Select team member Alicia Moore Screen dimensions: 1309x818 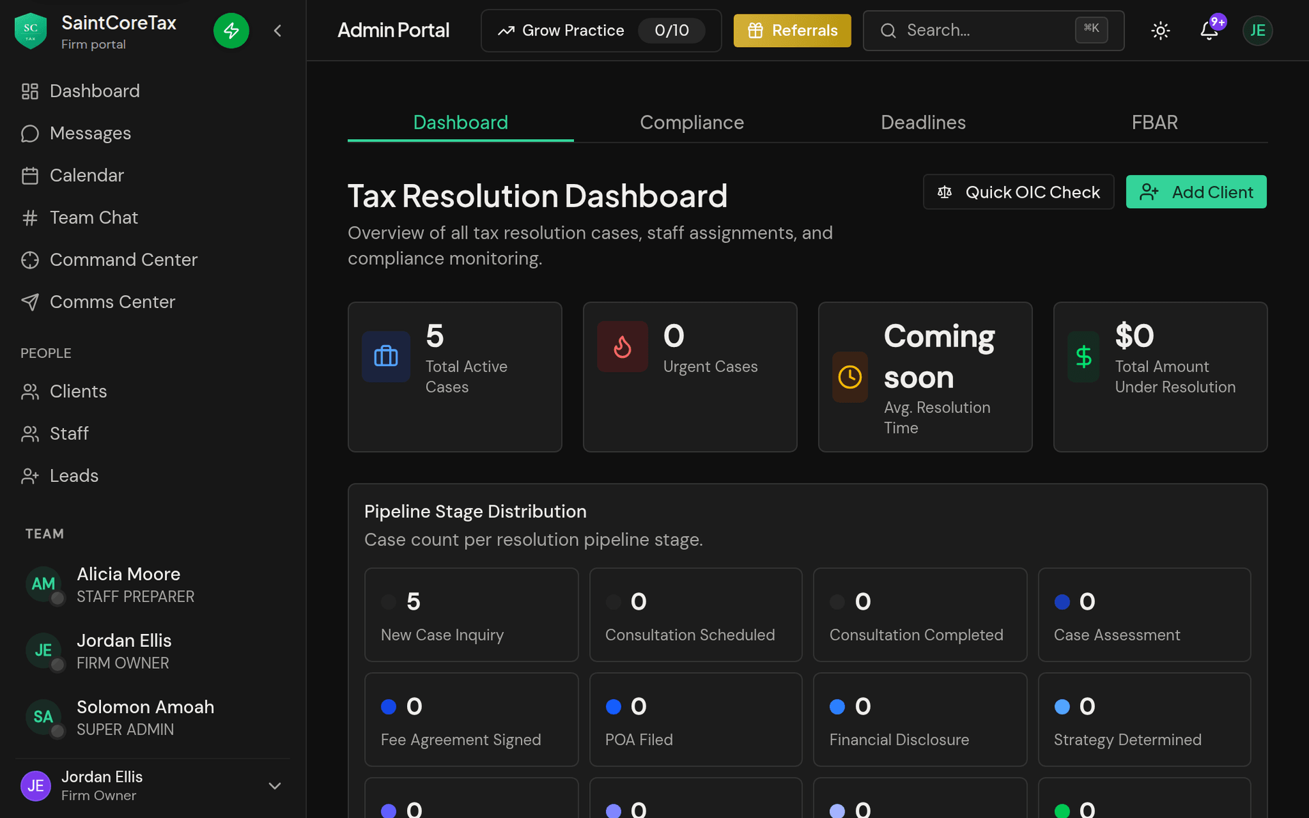point(153,585)
